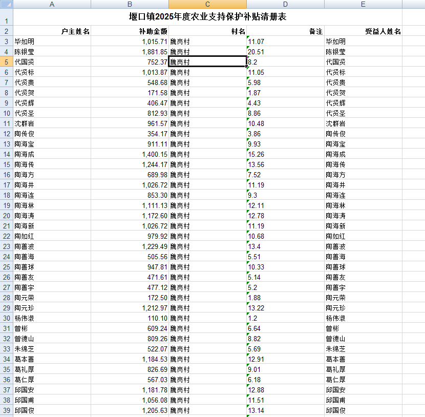Click the header cell 备注
The image size is (425, 417).
(x=285, y=31)
